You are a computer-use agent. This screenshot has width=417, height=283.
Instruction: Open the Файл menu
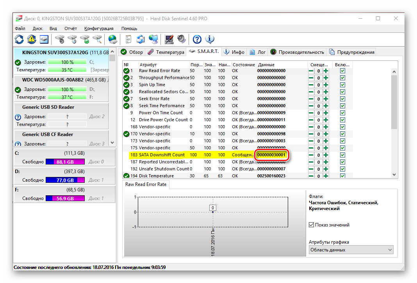[x=20, y=28]
